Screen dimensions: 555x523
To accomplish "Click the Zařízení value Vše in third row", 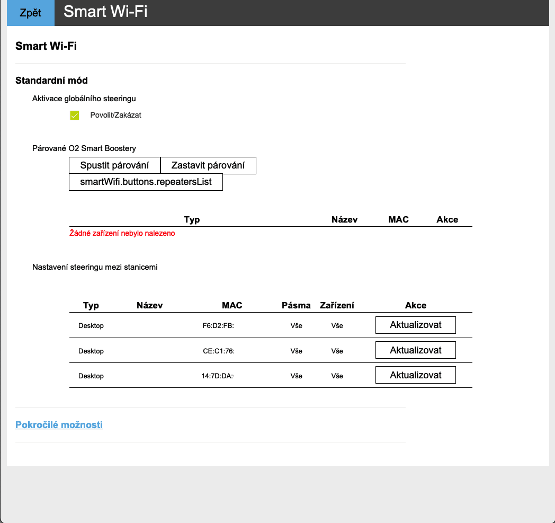I will [x=337, y=376].
